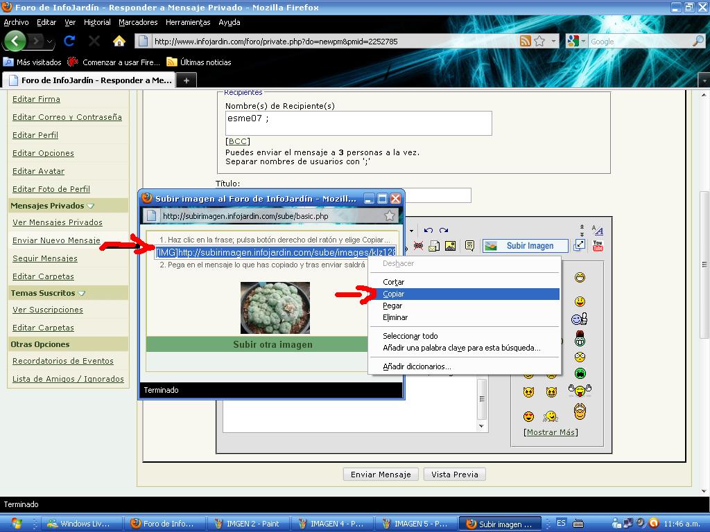Image resolution: width=710 pixels, height=532 pixels.
Task: Choose Copiar in the context menu
Action: tap(465, 294)
